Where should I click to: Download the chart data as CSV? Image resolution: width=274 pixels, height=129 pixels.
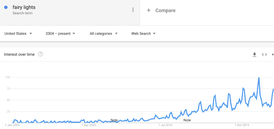[x=254, y=54]
